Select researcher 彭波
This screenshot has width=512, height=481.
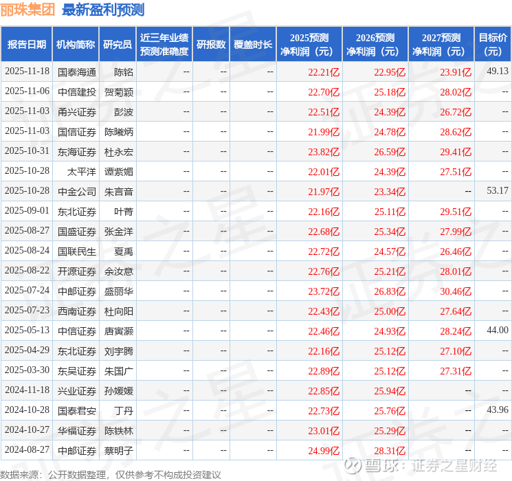(x=124, y=112)
